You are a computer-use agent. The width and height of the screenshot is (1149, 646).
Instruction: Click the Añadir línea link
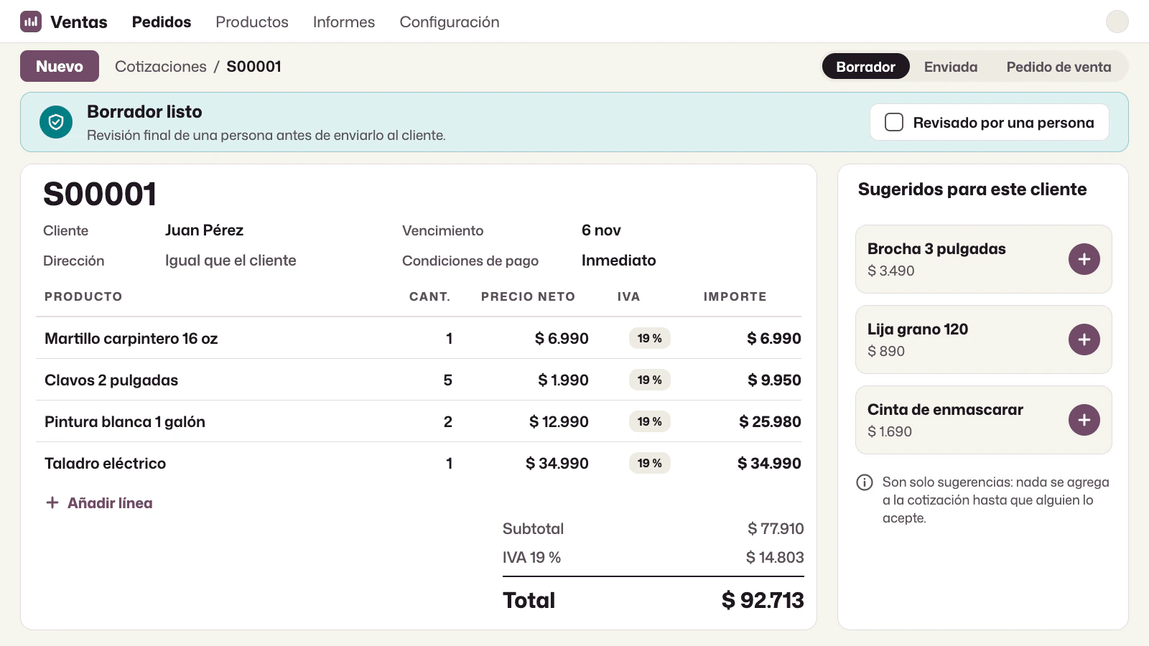tap(110, 503)
